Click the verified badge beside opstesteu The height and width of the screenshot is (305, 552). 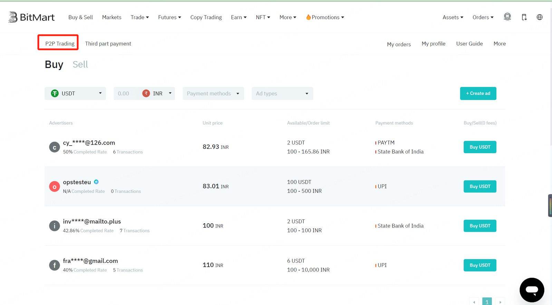(x=96, y=182)
